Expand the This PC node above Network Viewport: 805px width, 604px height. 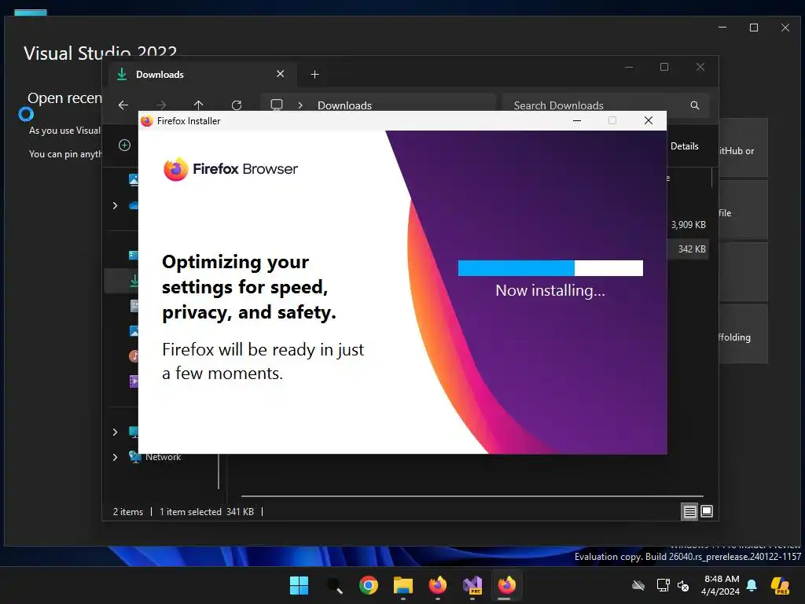[x=115, y=432]
